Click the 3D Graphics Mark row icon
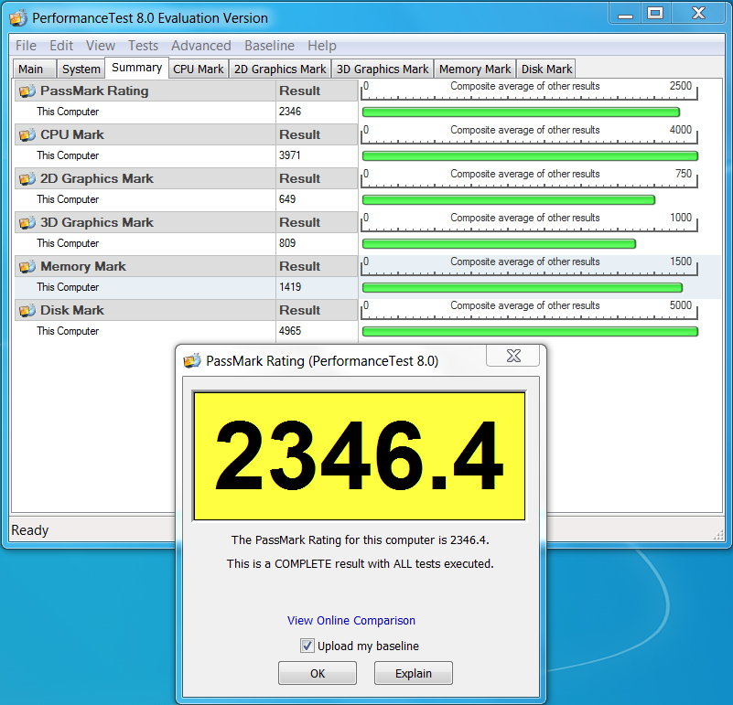This screenshot has height=705, width=733. point(27,222)
